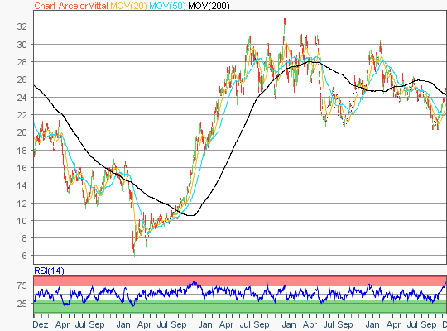447x331 pixels.
Task: Click the last 'Sep' timeline label
Action: click(x=429, y=324)
